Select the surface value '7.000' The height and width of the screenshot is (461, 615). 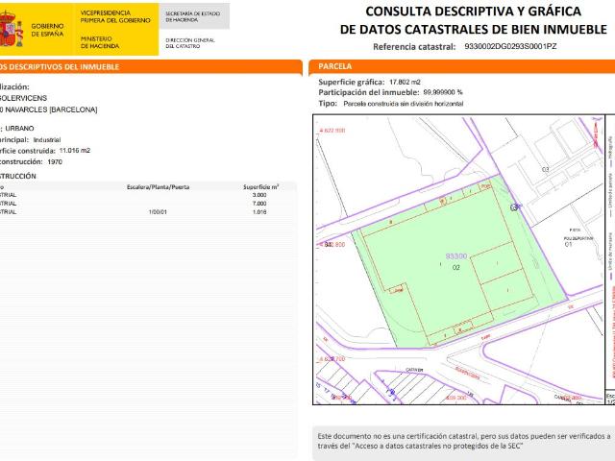[x=259, y=204]
